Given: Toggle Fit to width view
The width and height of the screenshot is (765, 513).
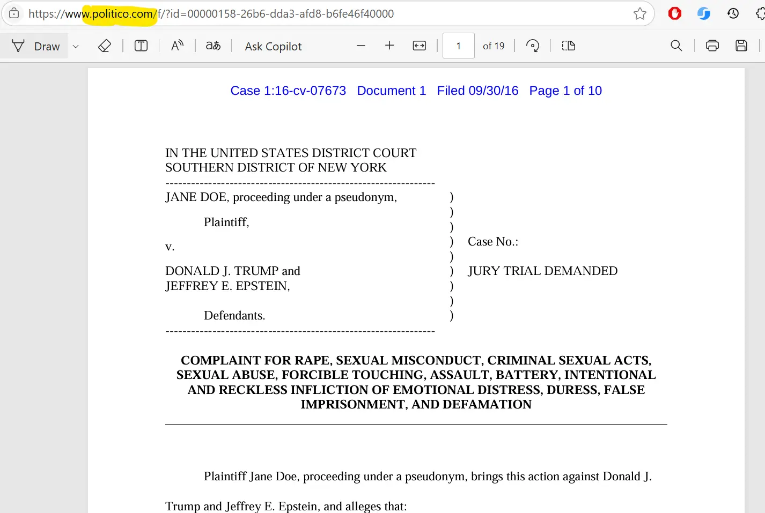Looking at the screenshot, I should click(419, 46).
